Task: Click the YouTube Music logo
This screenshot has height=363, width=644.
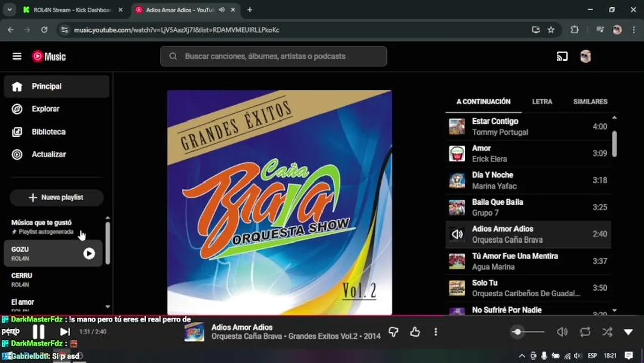Action: (49, 56)
